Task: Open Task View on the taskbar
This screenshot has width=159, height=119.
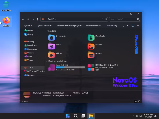Action: coord(83,116)
